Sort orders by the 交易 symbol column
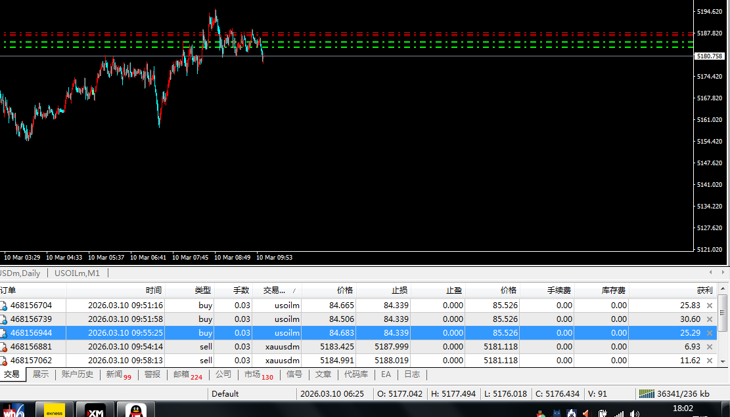 coord(276,290)
